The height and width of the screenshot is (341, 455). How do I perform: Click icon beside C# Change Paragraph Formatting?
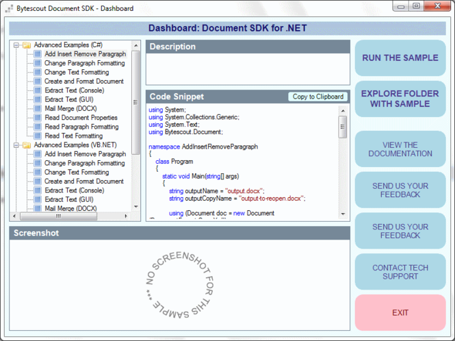(x=38, y=63)
